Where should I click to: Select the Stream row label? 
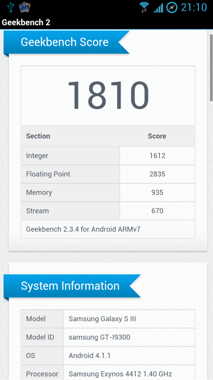pos(70,211)
